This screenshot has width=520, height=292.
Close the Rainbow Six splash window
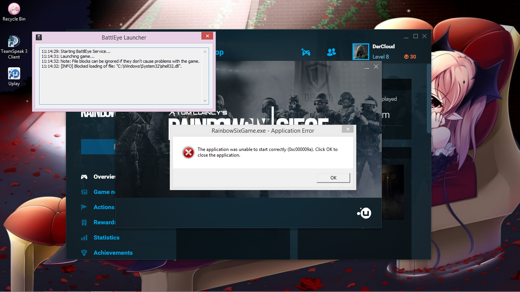tap(376, 67)
